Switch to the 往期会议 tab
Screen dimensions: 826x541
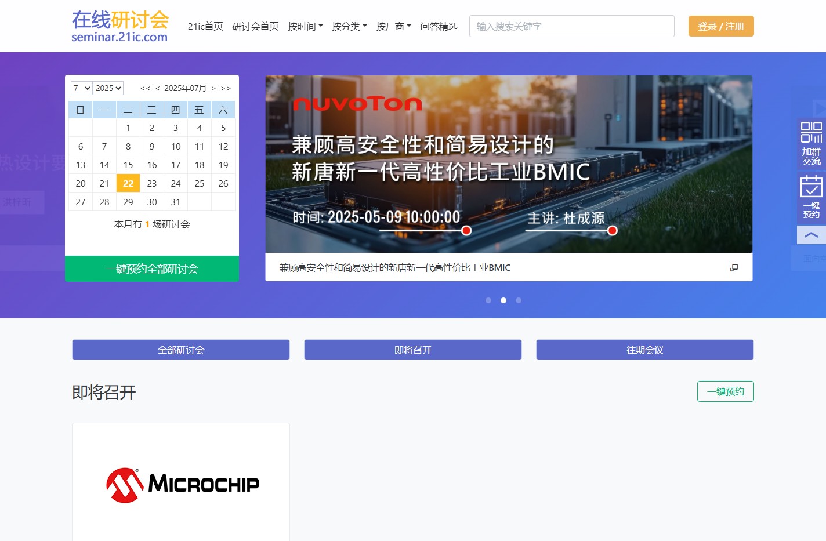(645, 350)
